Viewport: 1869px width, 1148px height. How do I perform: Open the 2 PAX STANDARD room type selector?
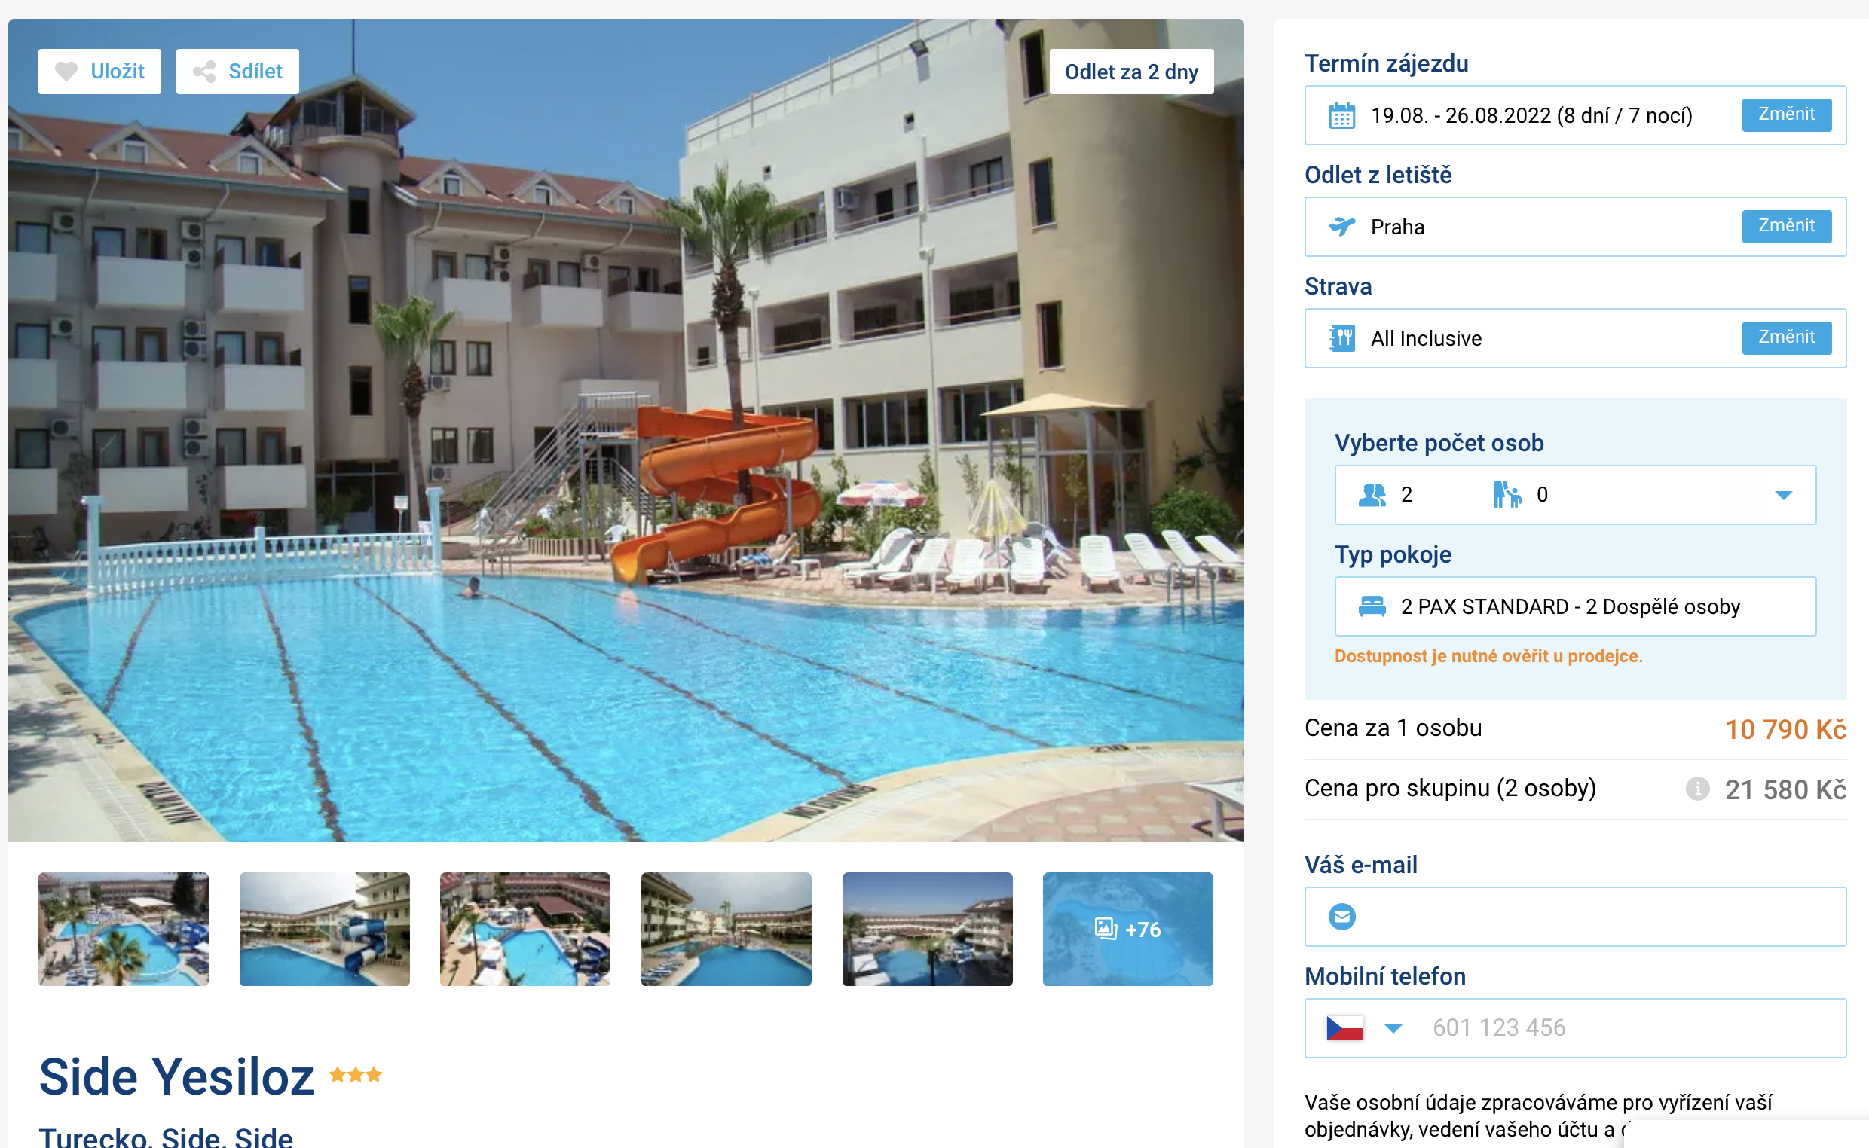pos(1575,606)
